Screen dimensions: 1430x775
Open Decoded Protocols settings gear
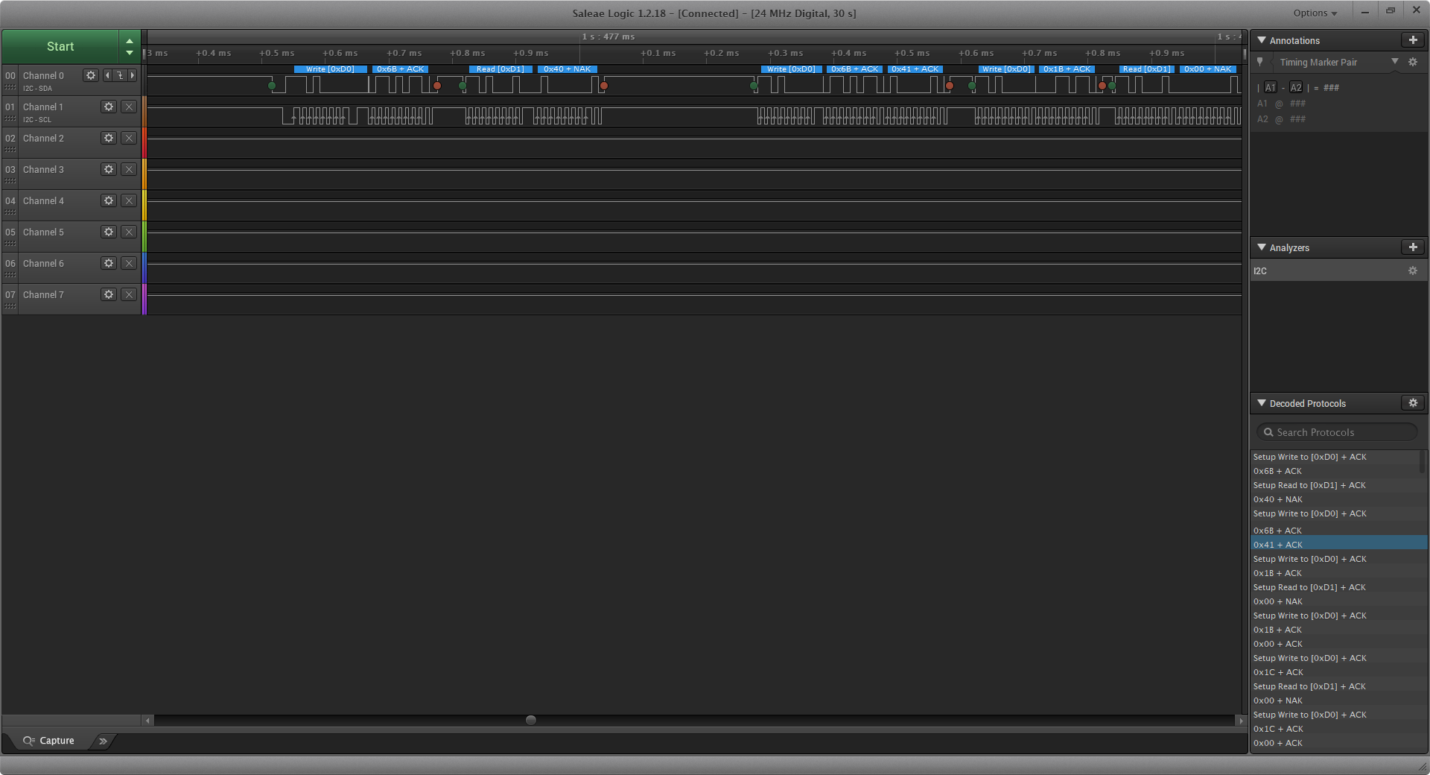tap(1412, 403)
